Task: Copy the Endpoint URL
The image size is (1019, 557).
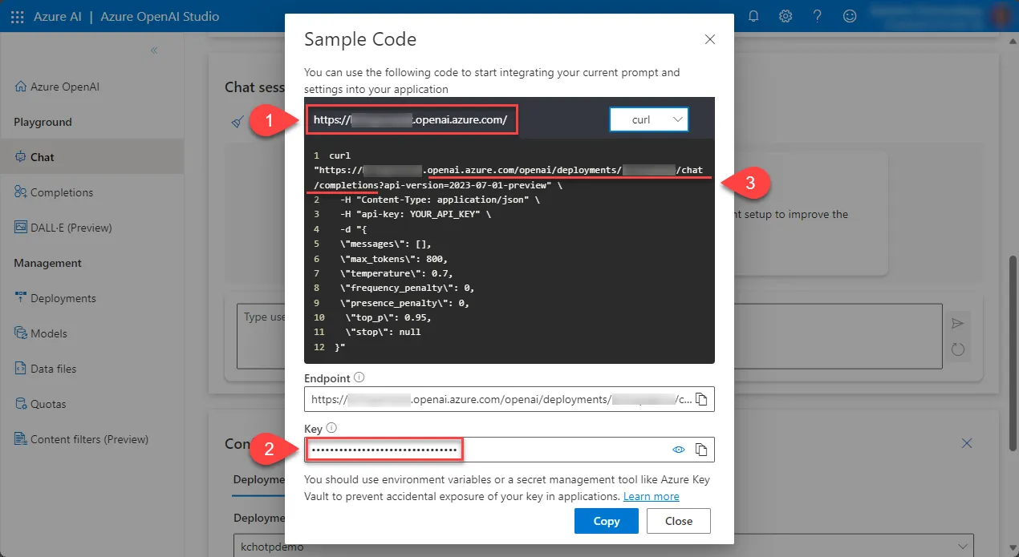Action: click(x=701, y=399)
